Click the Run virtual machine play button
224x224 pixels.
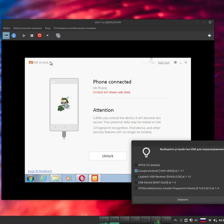point(24,36)
